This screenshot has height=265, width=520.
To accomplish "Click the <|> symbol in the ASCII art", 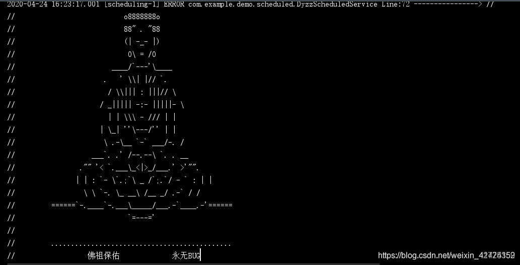I will (x=144, y=167).
